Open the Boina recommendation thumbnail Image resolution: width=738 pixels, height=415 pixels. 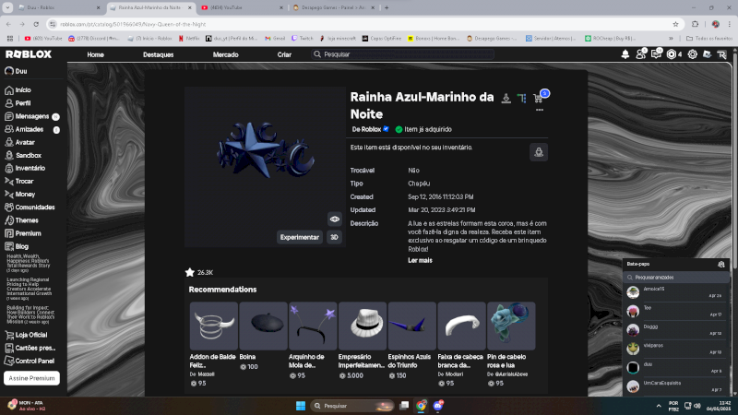point(263,326)
